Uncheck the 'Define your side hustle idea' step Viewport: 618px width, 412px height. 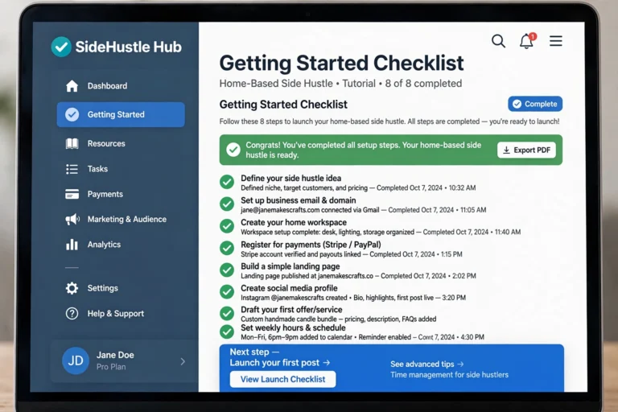click(227, 182)
